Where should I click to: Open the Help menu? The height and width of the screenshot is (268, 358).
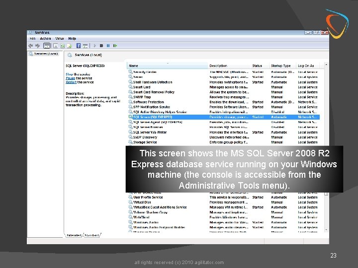(72, 39)
